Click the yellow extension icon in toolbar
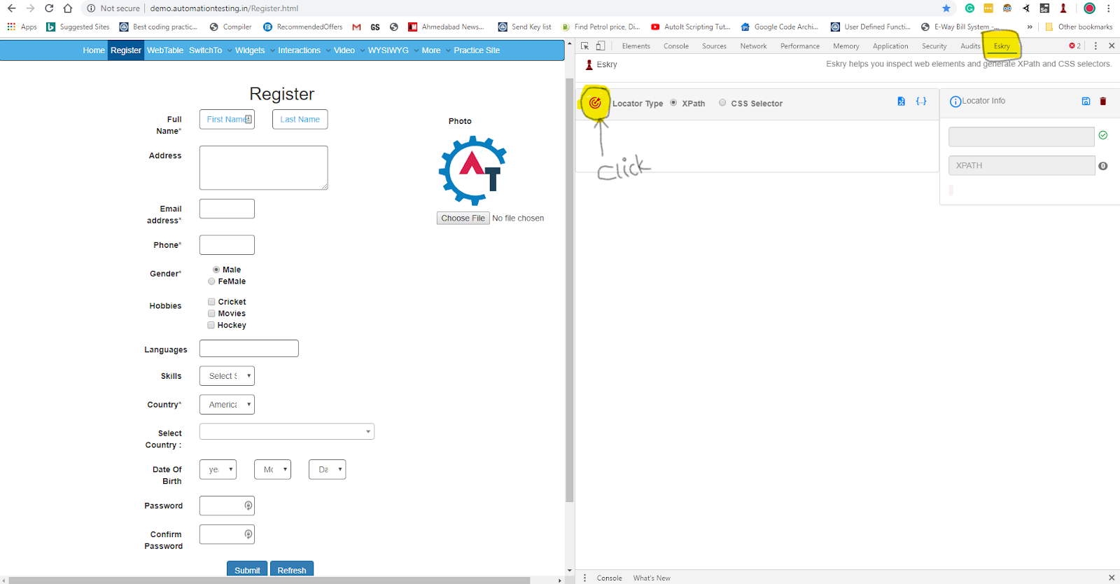 pyautogui.click(x=988, y=8)
